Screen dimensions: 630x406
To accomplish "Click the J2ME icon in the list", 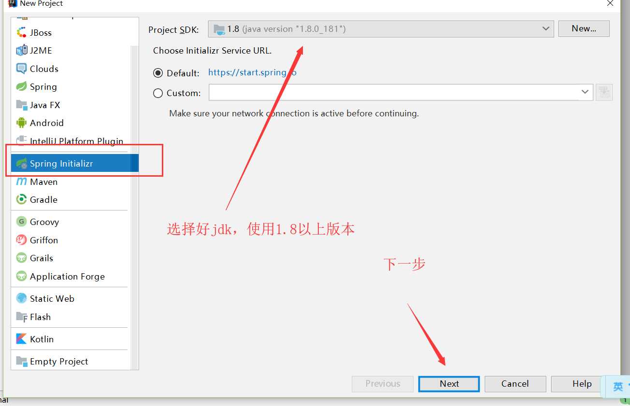I will pos(21,51).
